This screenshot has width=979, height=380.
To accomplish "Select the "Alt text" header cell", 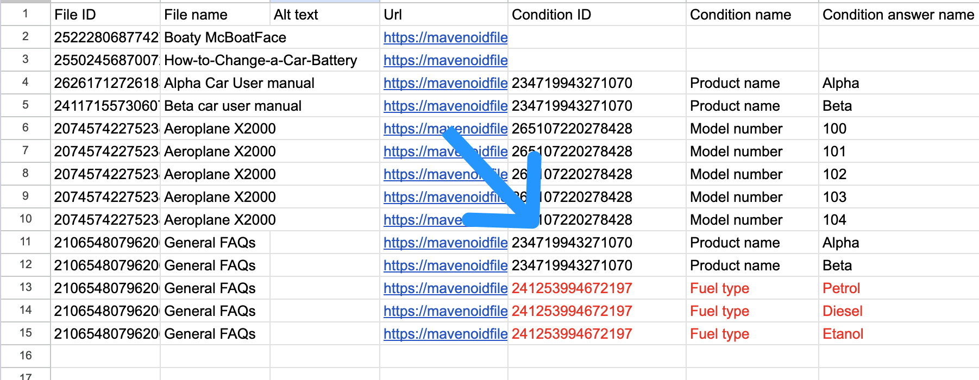I will 324,15.
